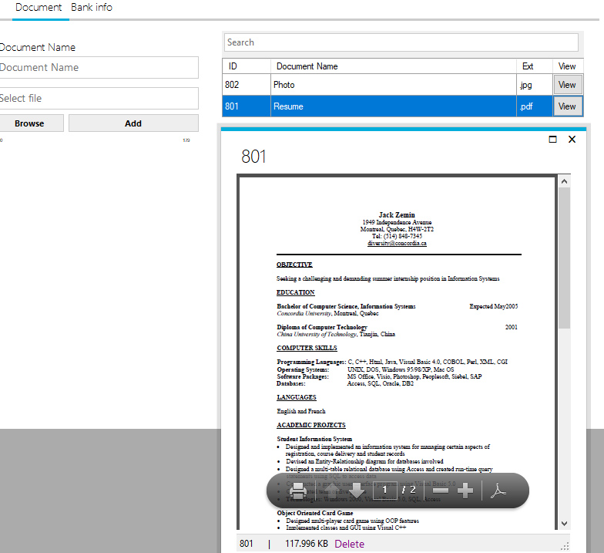Zoom in with the plus icon
604x553 pixels.
[x=465, y=491]
